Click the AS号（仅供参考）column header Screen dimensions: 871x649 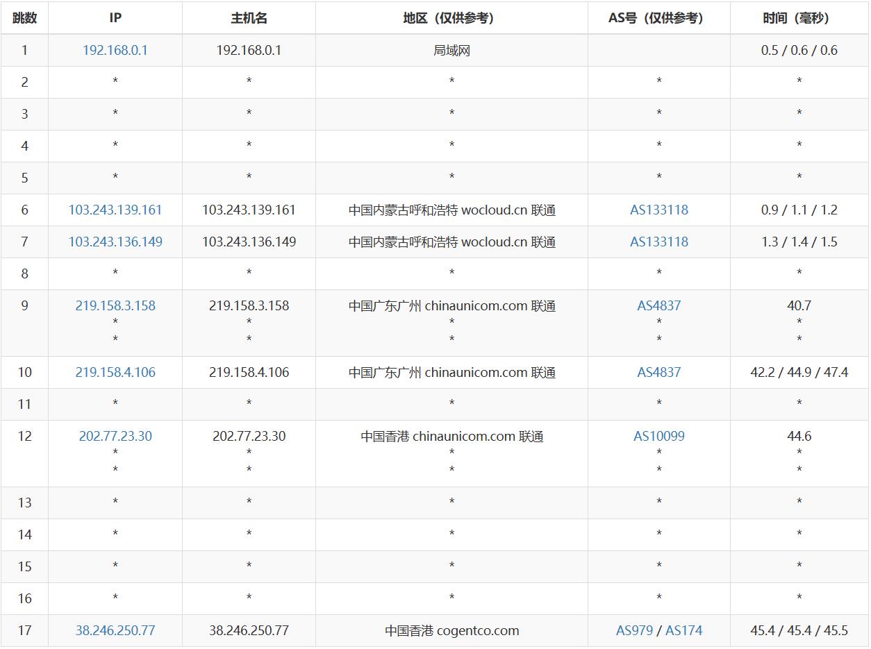pos(658,18)
